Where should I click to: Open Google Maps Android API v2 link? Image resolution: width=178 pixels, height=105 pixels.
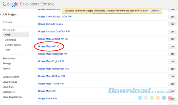tap(53, 39)
